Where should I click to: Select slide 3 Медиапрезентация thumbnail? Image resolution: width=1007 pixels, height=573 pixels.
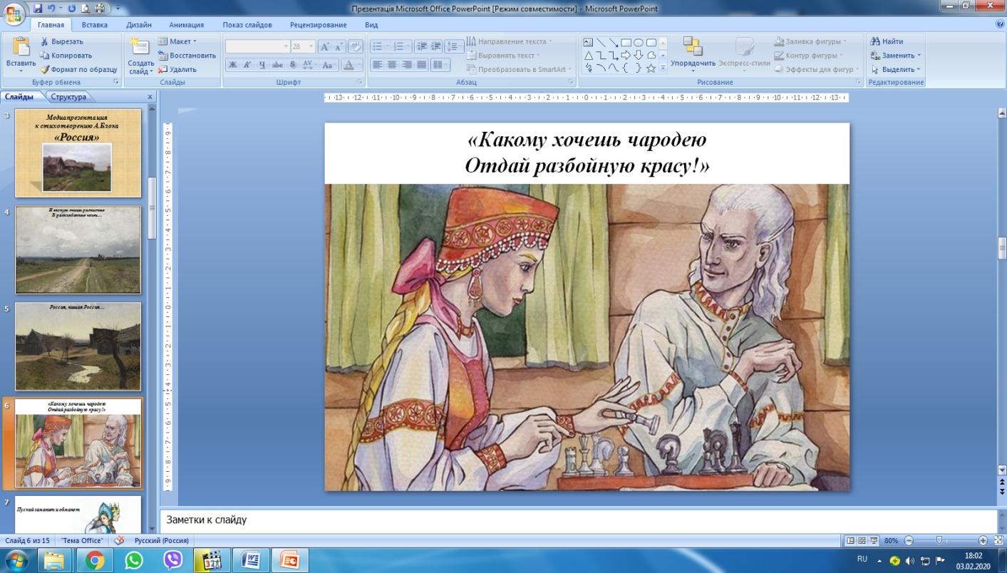pos(78,153)
